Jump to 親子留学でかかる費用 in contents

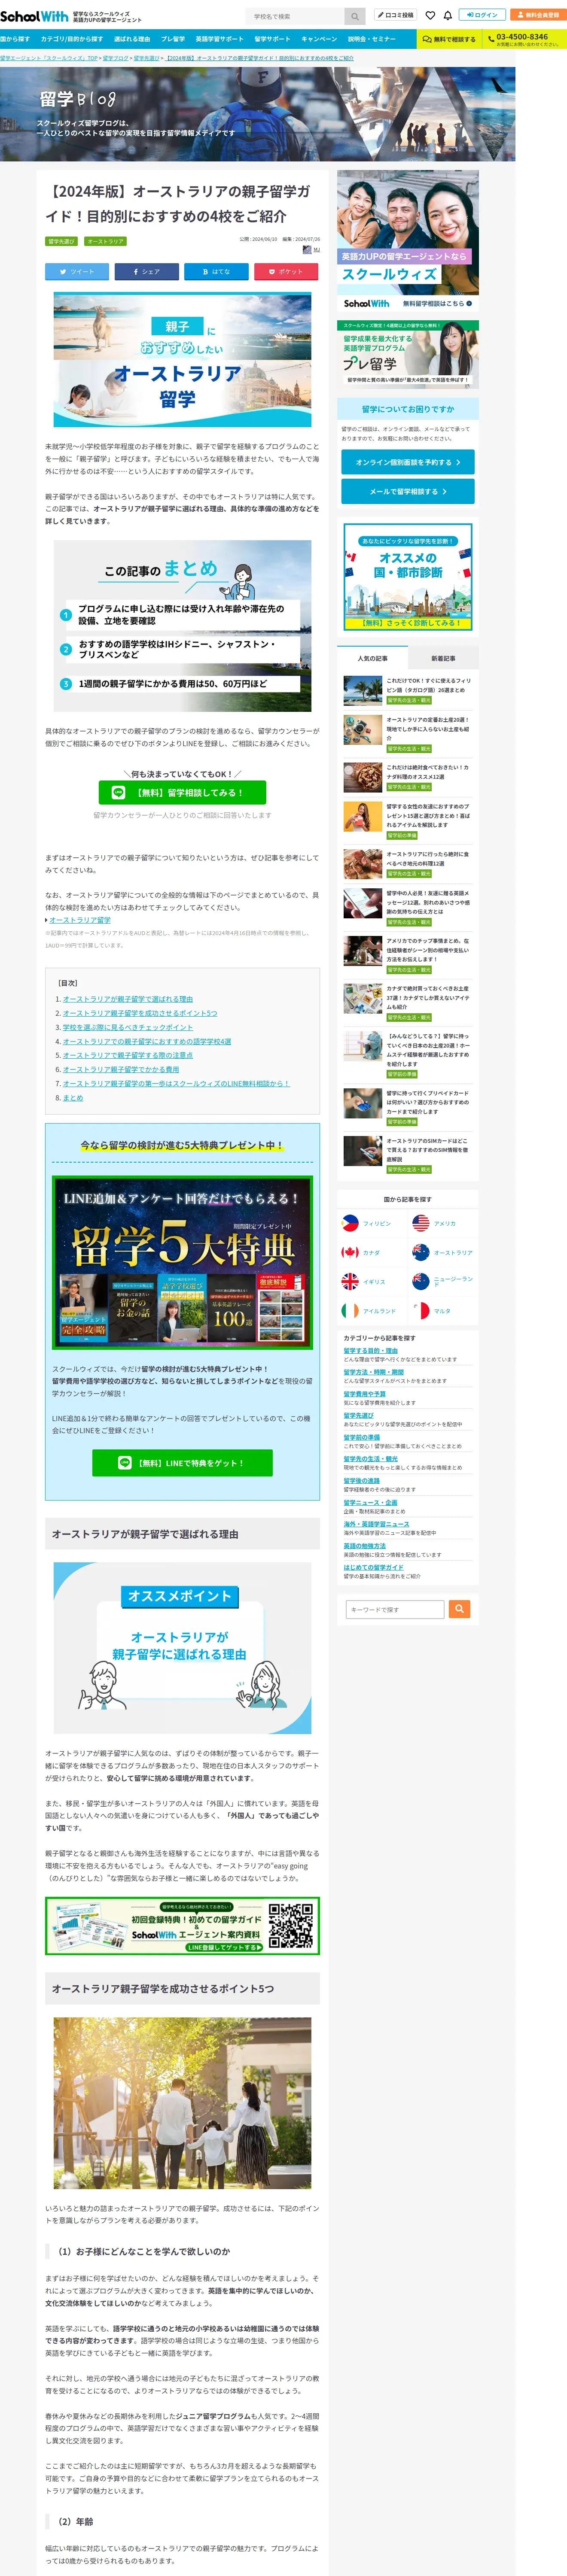point(121,1069)
